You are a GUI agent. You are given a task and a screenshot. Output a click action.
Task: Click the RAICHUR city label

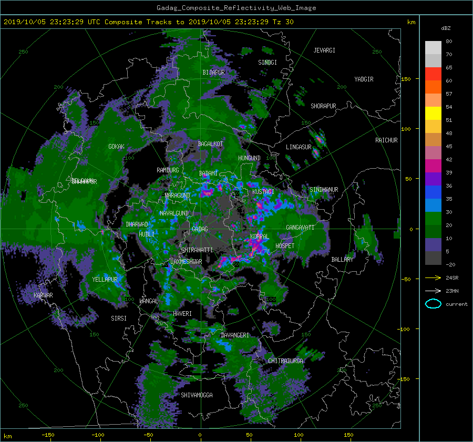point(386,140)
